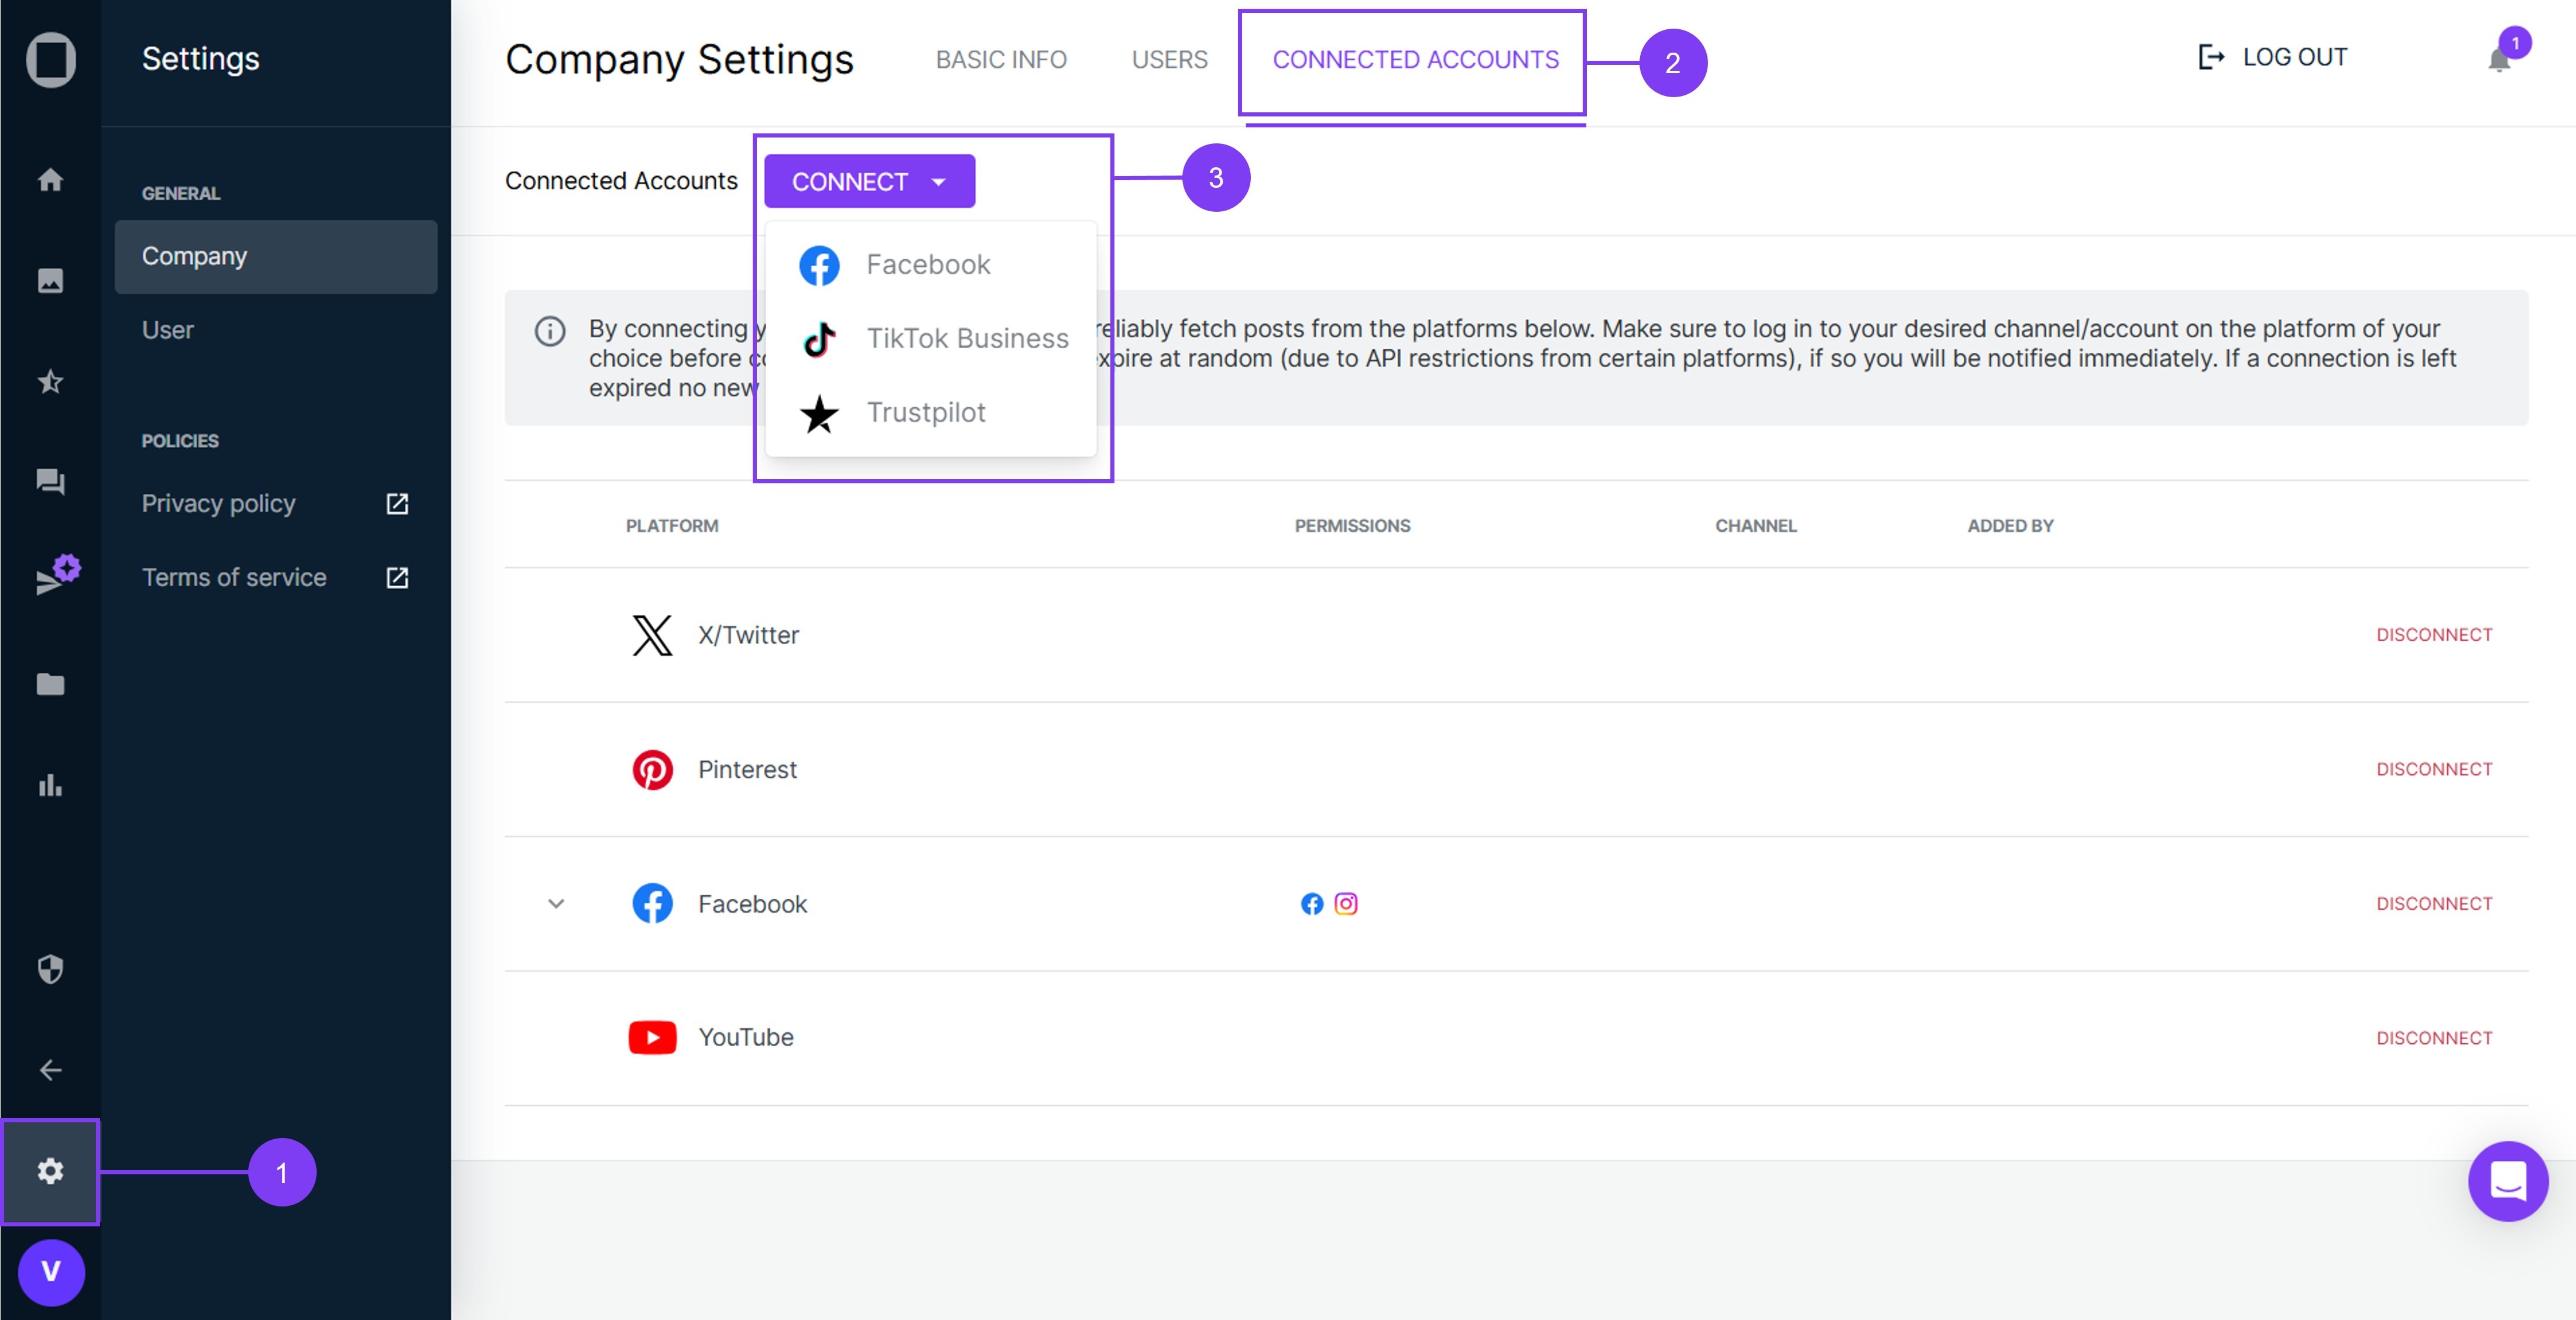Select TikTok Business from connect menu

click(966, 339)
